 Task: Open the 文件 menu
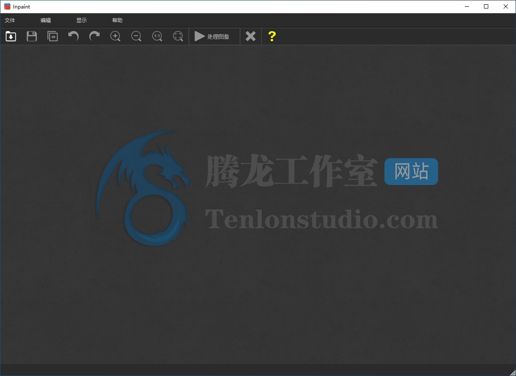(10, 20)
